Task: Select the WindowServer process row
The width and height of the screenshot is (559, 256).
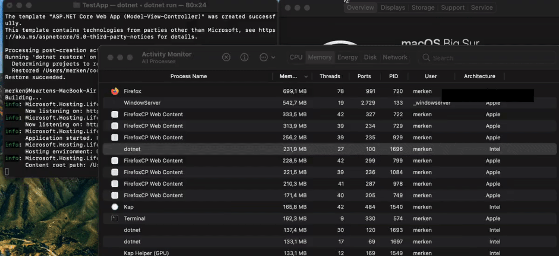Action: 330,103
